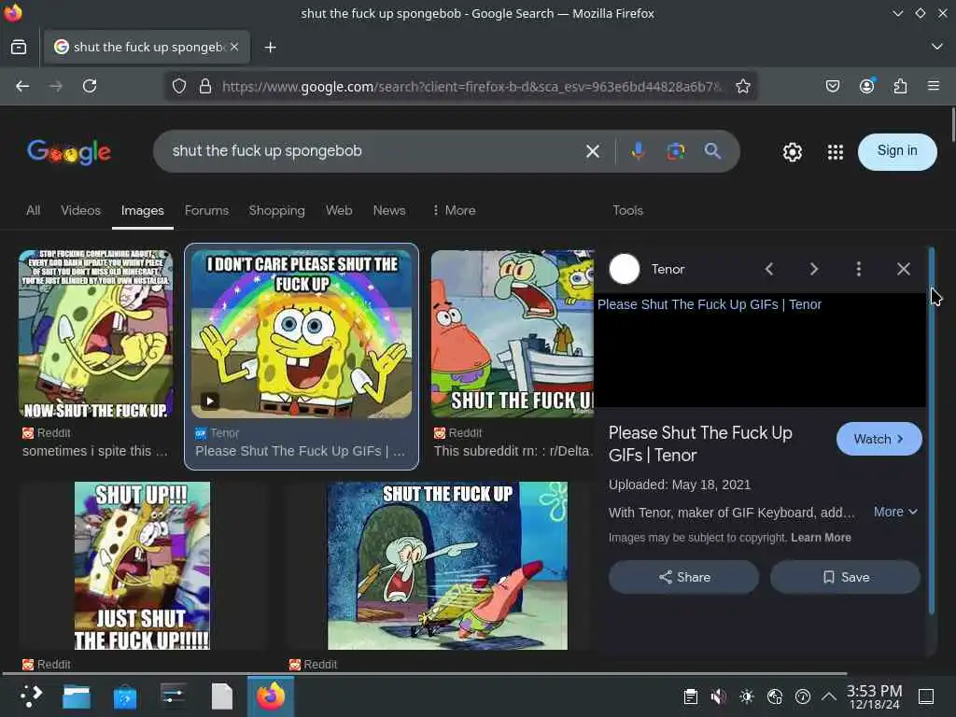Save the selected image
This screenshot has height=717, width=956.
click(845, 577)
